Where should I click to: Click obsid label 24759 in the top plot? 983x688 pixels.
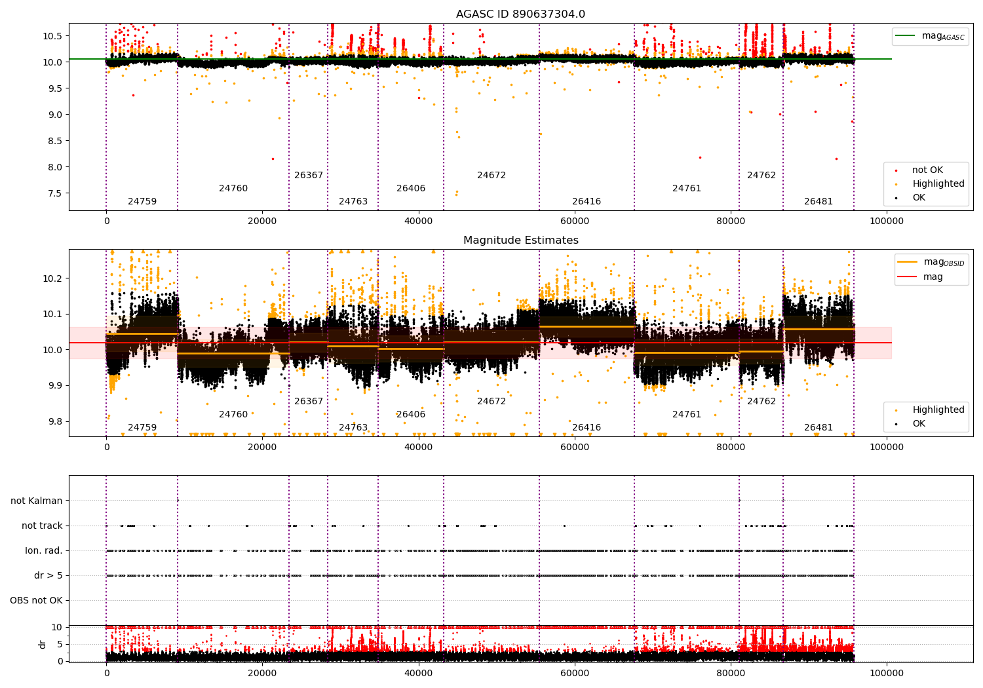142,202
